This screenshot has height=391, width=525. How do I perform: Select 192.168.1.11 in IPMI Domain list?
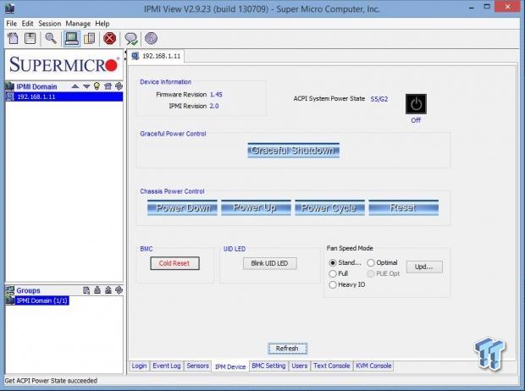pyautogui.click(x=64, y=96)
